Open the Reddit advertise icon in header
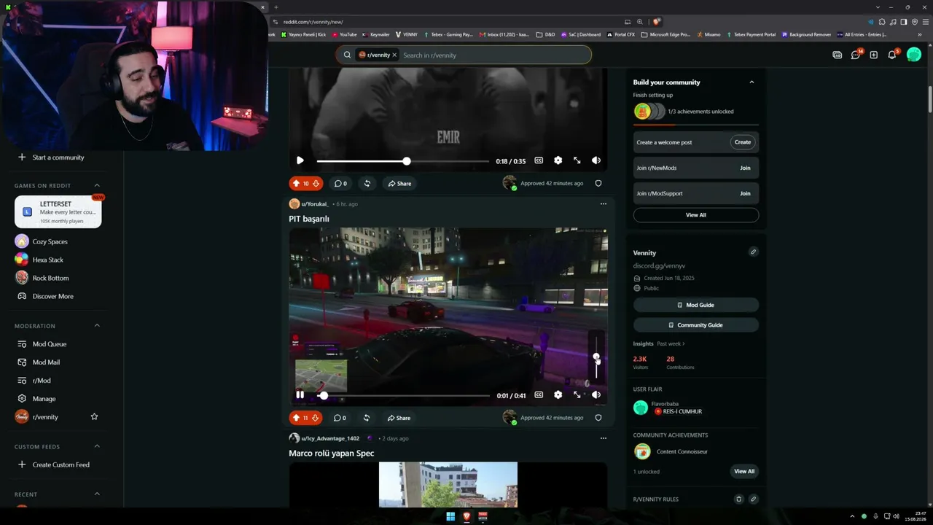 pos(838,55)
